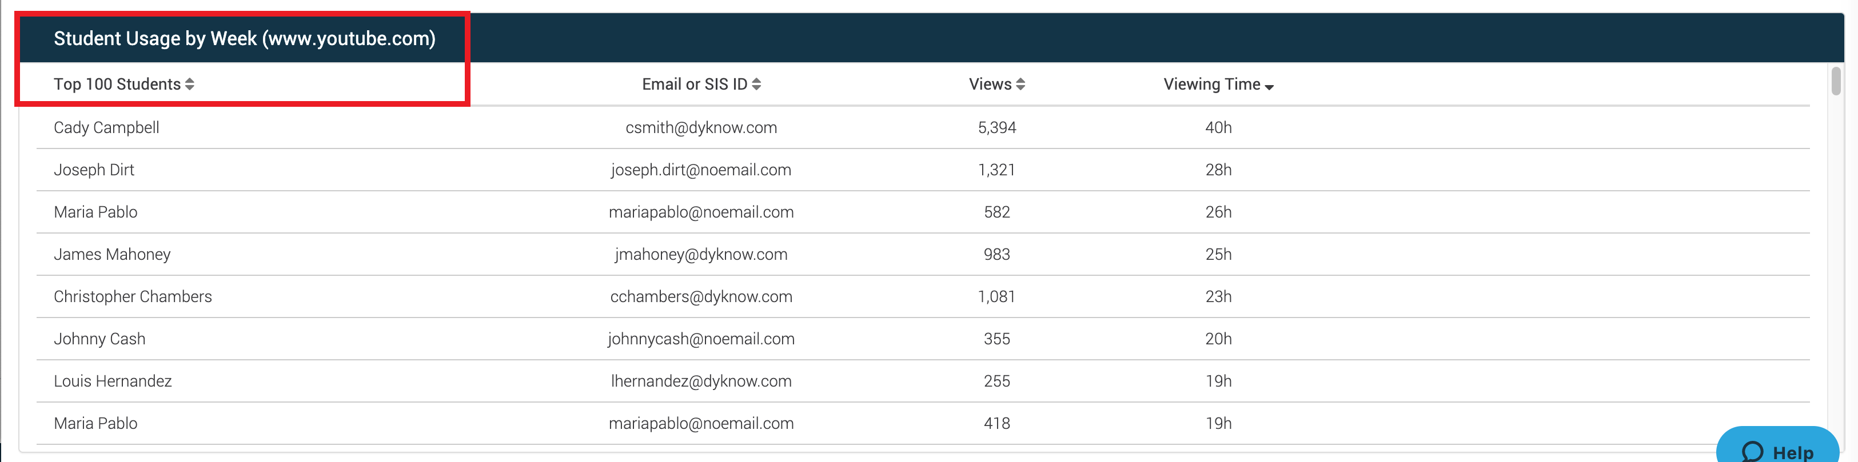Image resolution: width=1858 pixels, height=462 pixels.
Task: Click the Student Usage by Week title
Action: pyautogui.click(x=245, y=38)
